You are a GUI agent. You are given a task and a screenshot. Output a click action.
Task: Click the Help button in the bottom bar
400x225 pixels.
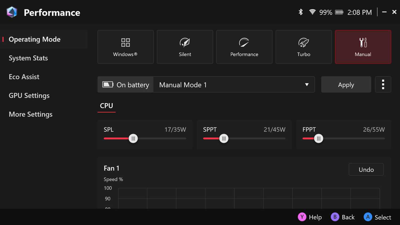coord(310,217)
